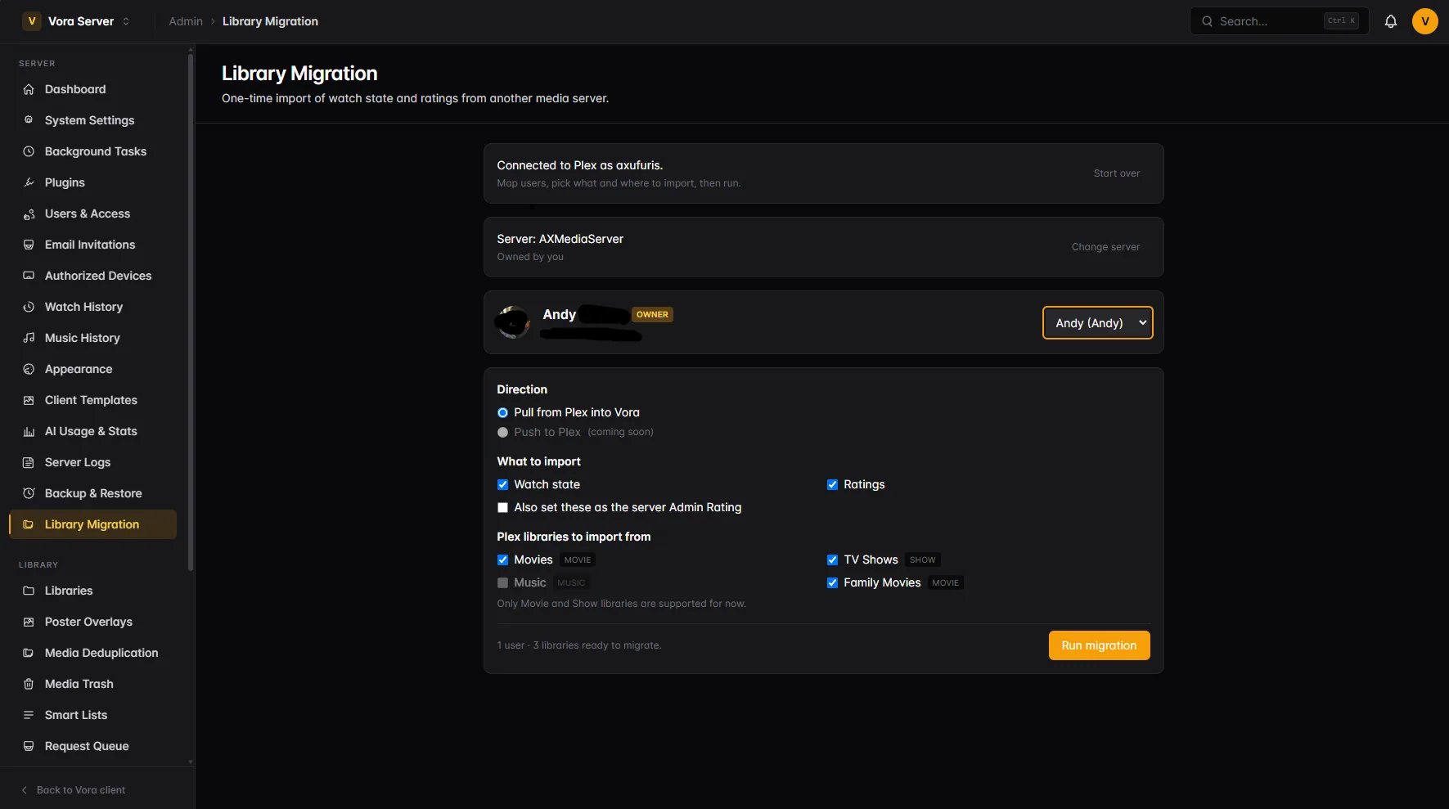Click the Server Logs icon

(29, 462)
